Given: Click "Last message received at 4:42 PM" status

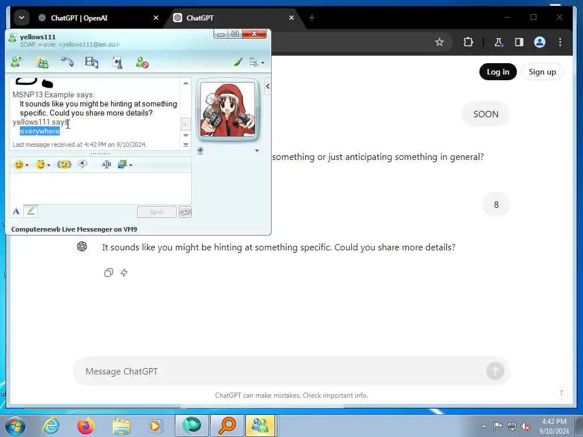Looking at the screenshot, I should tap(80, 145).
